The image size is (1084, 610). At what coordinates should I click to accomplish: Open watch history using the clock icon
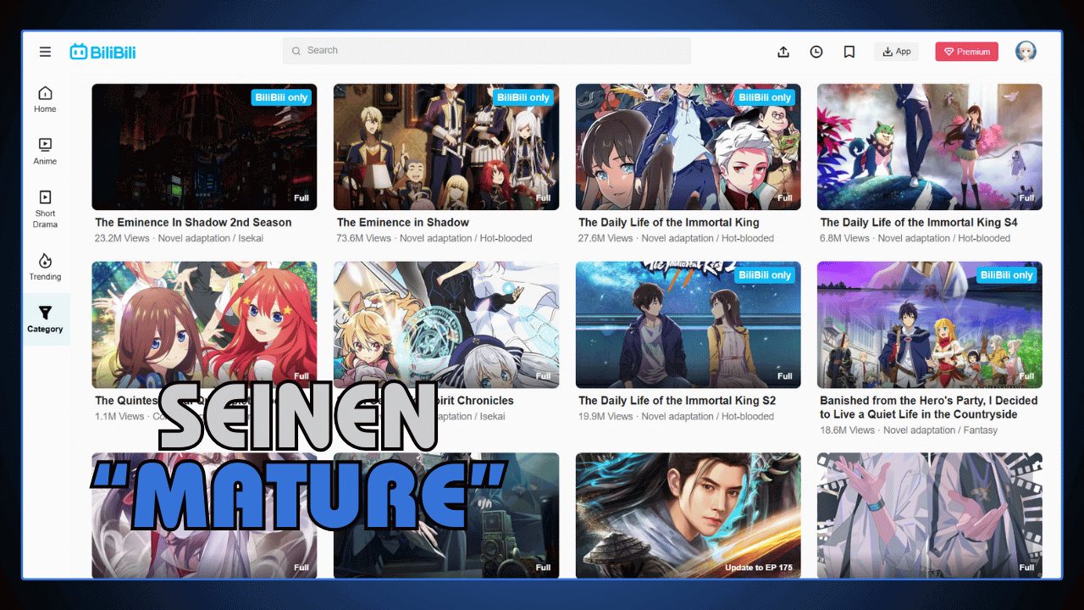[x=816, y=52]
